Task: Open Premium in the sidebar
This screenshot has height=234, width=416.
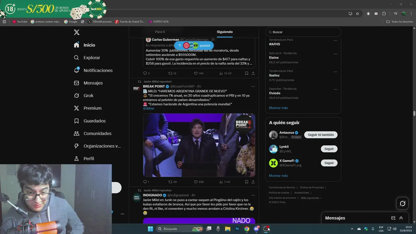Action: tap(88, 108)
